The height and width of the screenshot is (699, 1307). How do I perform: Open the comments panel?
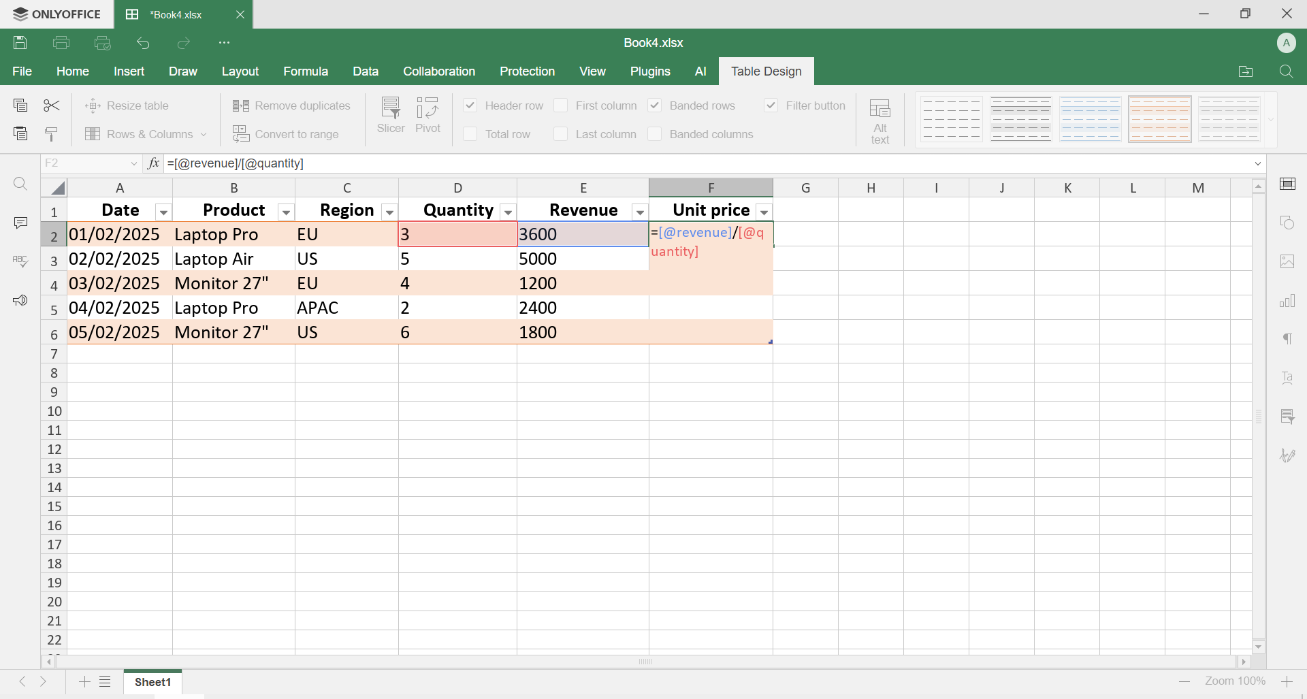click(x=20, y=223)
